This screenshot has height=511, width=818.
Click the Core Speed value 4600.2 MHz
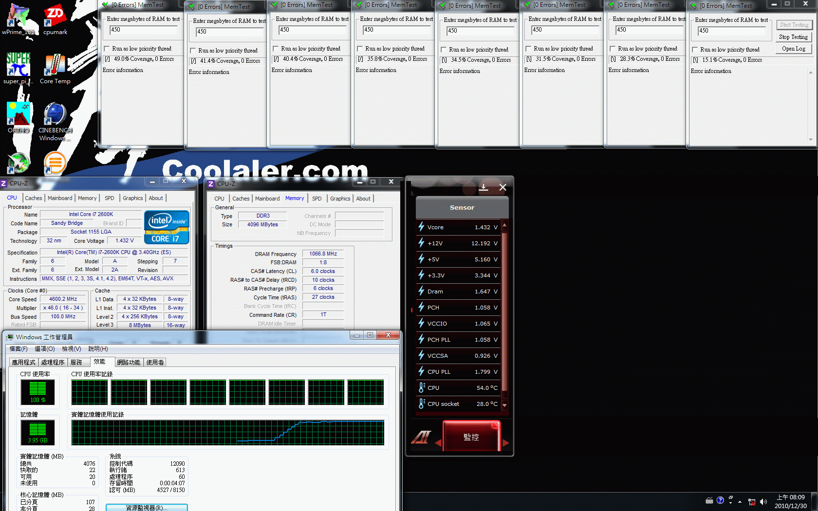pyautogui.click(x=63, y=299)
